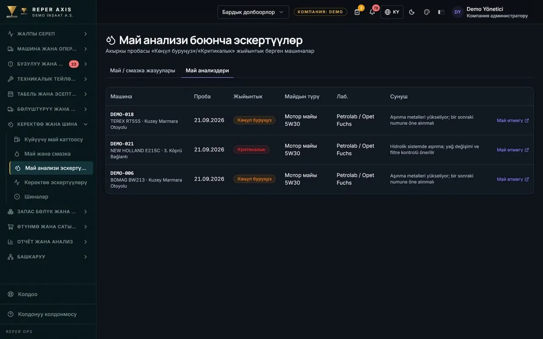Switch to the Май / смазка жазуулары tab

(143, 70)
